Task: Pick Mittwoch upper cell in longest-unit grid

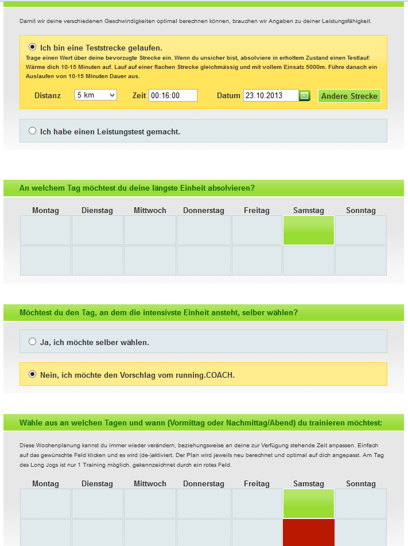Action: [150, 230]
